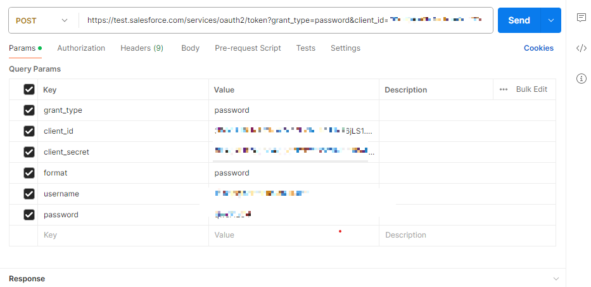Open the code snippet icon
The height and width of the screenshot is (287, 591).
click(x=581, y=48)
